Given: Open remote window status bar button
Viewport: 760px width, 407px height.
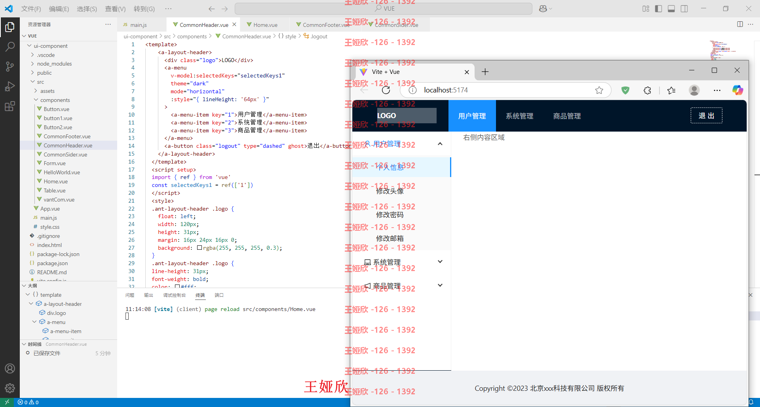Looking at the screenshot, I should pos(7,402).
